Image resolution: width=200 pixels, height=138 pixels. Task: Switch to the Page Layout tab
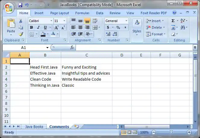tap(60, 13)
